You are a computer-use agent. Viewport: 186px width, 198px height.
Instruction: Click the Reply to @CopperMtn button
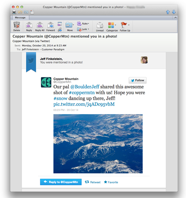pyautogui.click(x=61, y=182)
